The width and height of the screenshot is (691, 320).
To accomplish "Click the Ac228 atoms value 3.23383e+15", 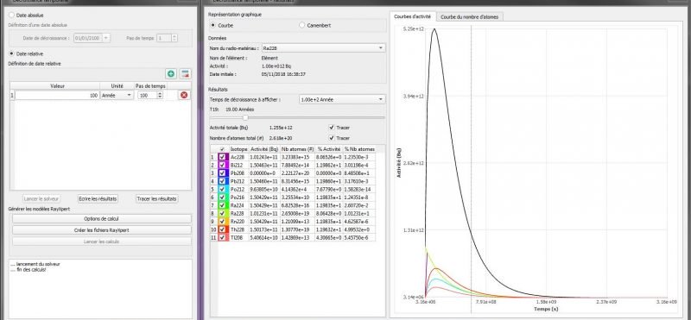I will click(x=297, y=157).
